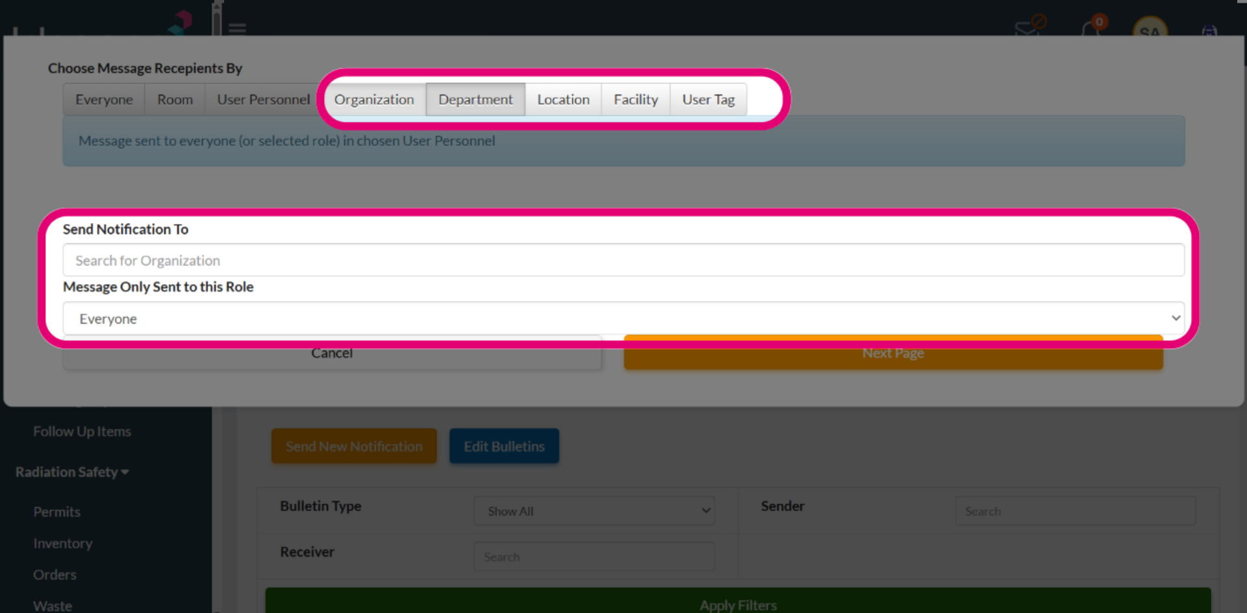Select the Room recipients tab
This screenshot has height=613, width=1247.
(175, 99)
